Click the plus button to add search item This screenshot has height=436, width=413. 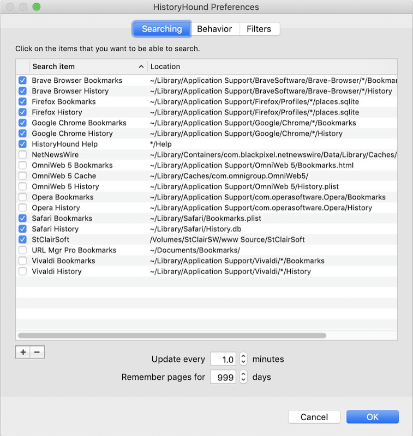tap(23, 352)
